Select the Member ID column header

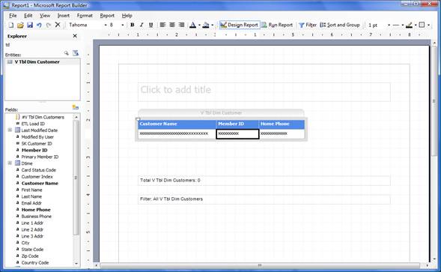click(x=237, y=124)
